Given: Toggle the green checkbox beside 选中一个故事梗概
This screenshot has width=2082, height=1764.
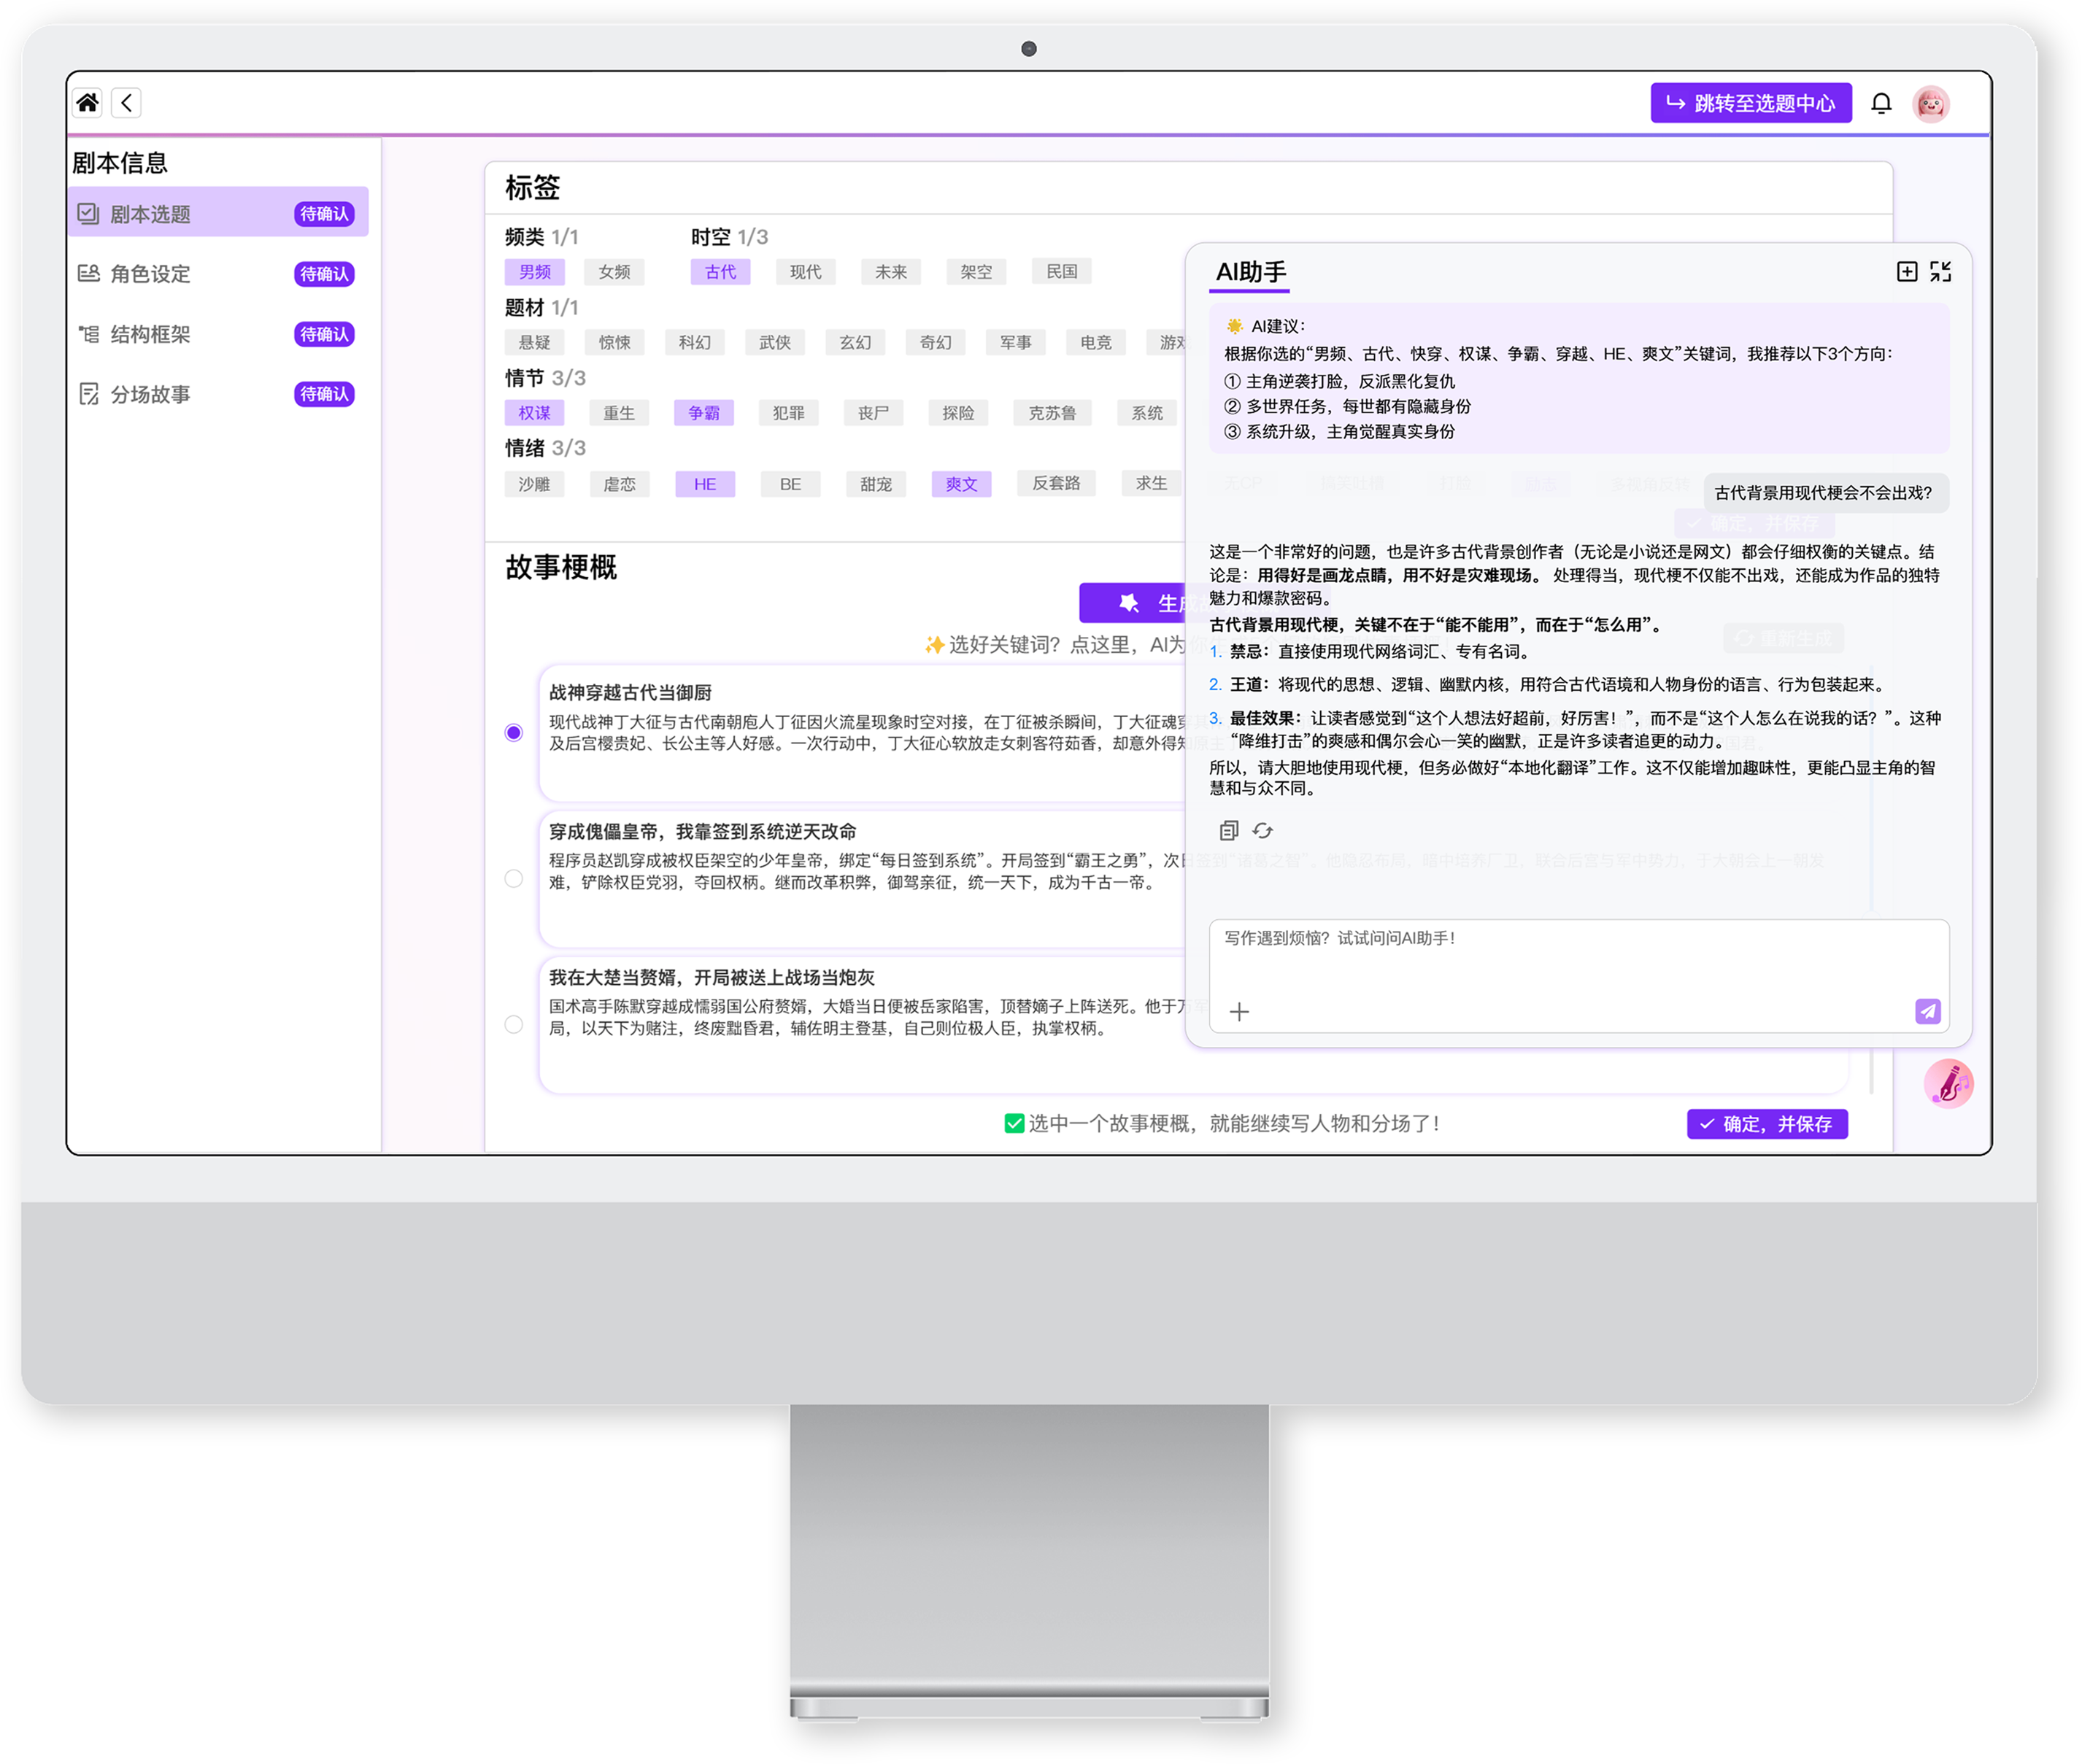Looking at the screenshot, I should pos(1014,1123).
